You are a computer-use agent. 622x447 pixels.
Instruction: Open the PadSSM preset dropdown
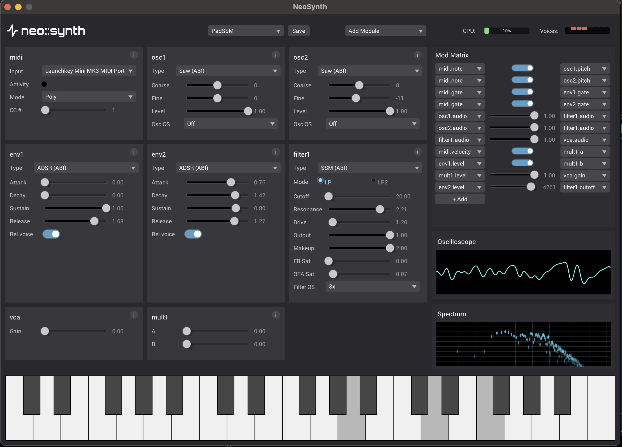click(x=245, y=31)
